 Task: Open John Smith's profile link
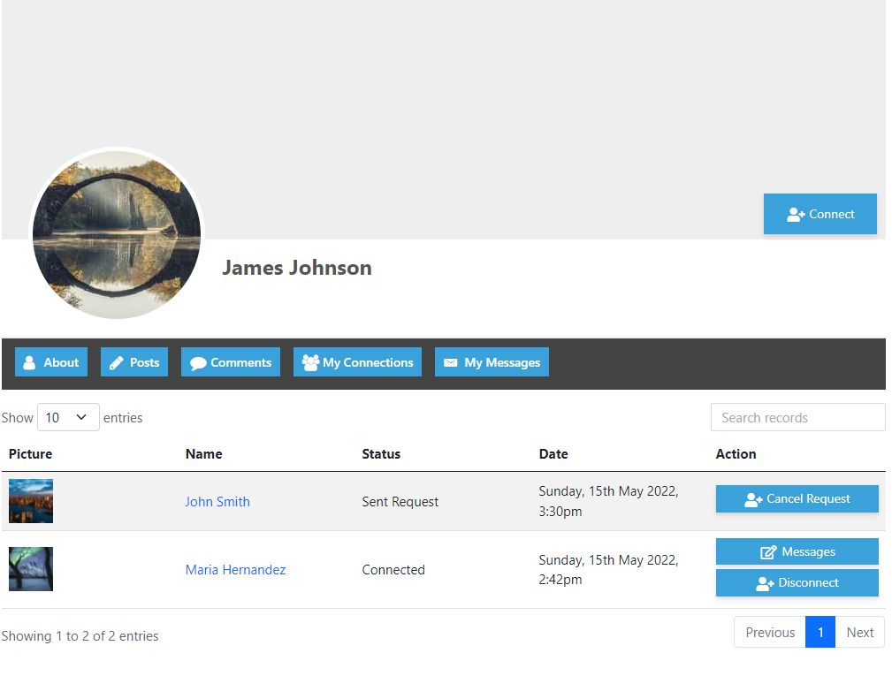click(x=217, y=501)
